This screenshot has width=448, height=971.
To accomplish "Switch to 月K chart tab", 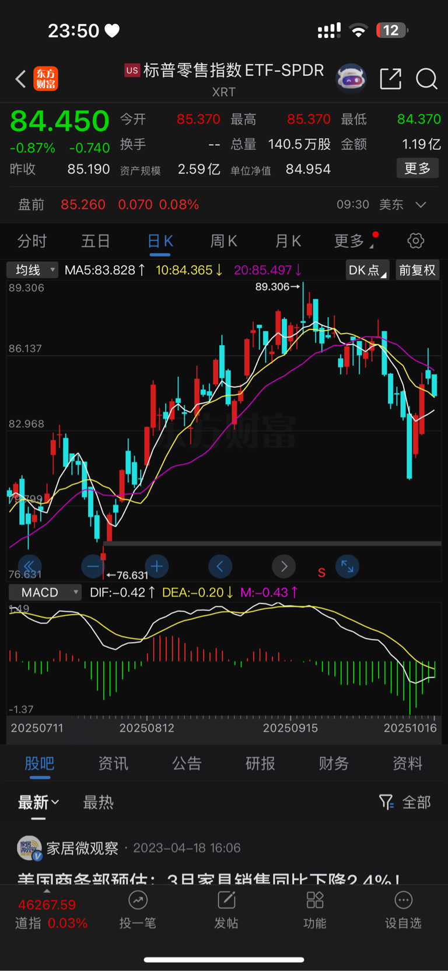I will click(288, 241).
